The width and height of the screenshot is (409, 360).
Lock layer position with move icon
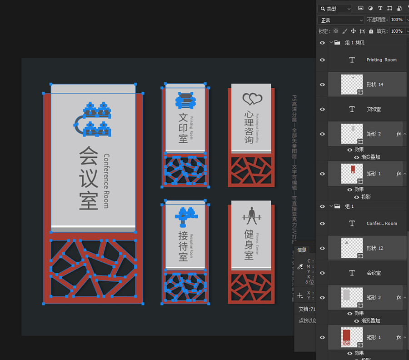click(x=353, y=31)
